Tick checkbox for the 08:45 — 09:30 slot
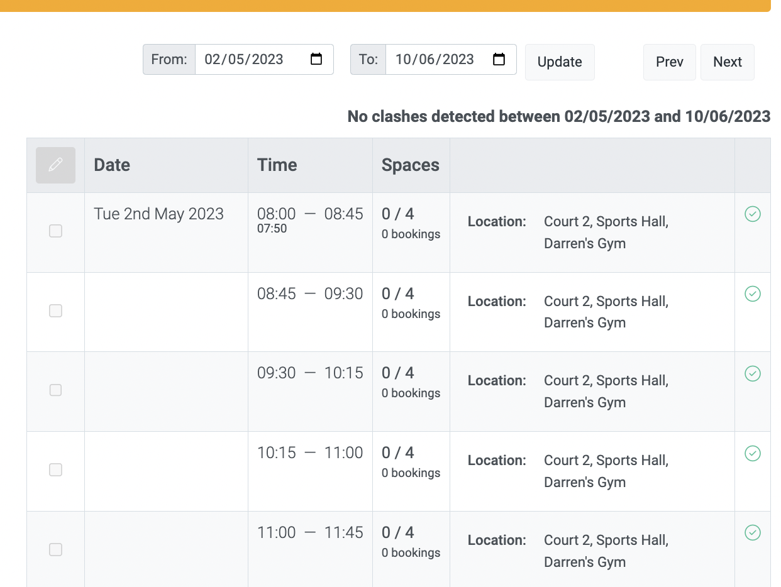Viewport: 781px width, 587px height. pyautogui.click(x=55, y=310)
